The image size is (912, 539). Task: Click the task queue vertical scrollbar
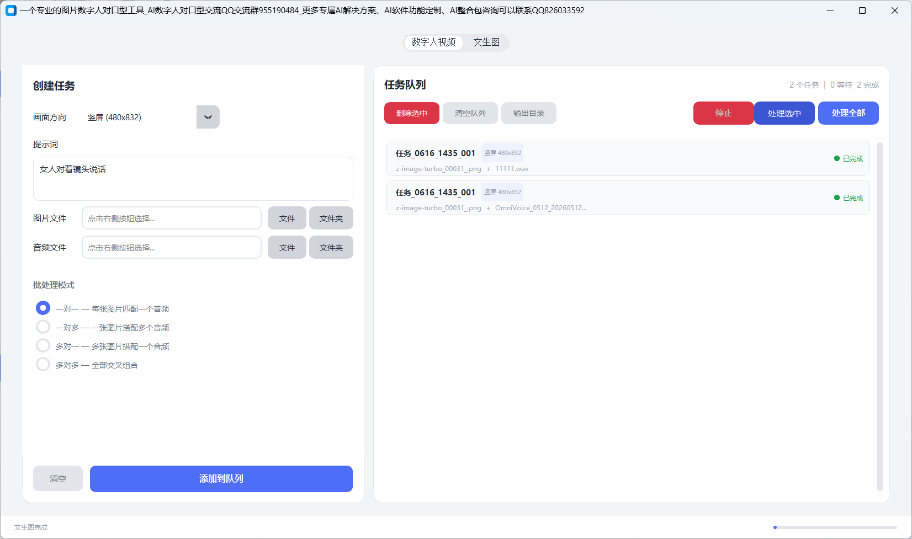click(x=880, y=317)
